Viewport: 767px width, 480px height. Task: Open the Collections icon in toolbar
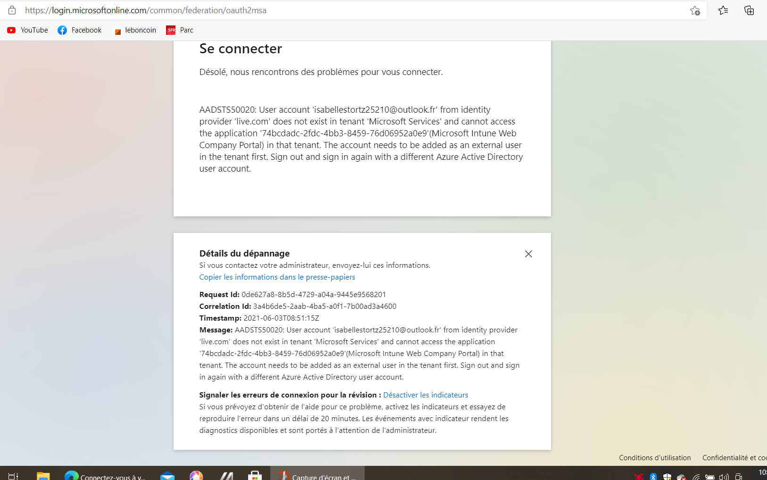coord(749,10)
